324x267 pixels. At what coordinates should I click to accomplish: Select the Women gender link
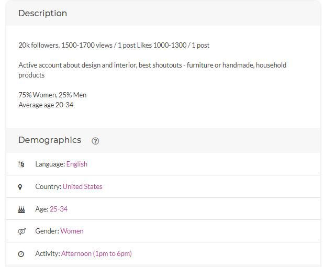72,231
